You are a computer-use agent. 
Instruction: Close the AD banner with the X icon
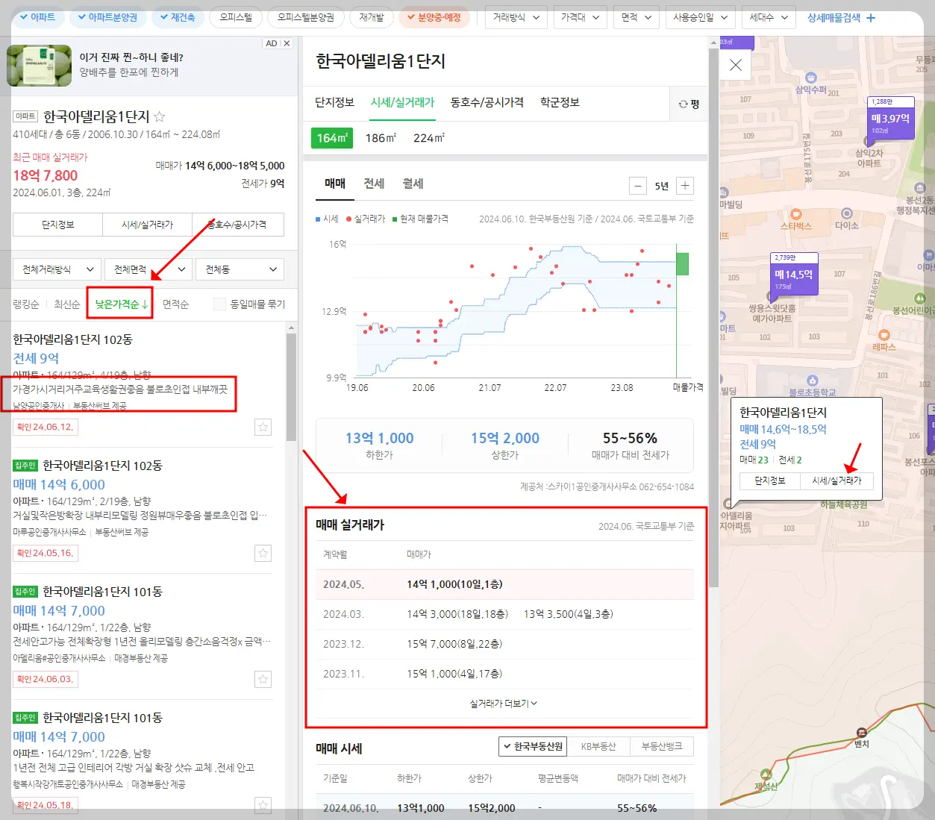point(286,43)
